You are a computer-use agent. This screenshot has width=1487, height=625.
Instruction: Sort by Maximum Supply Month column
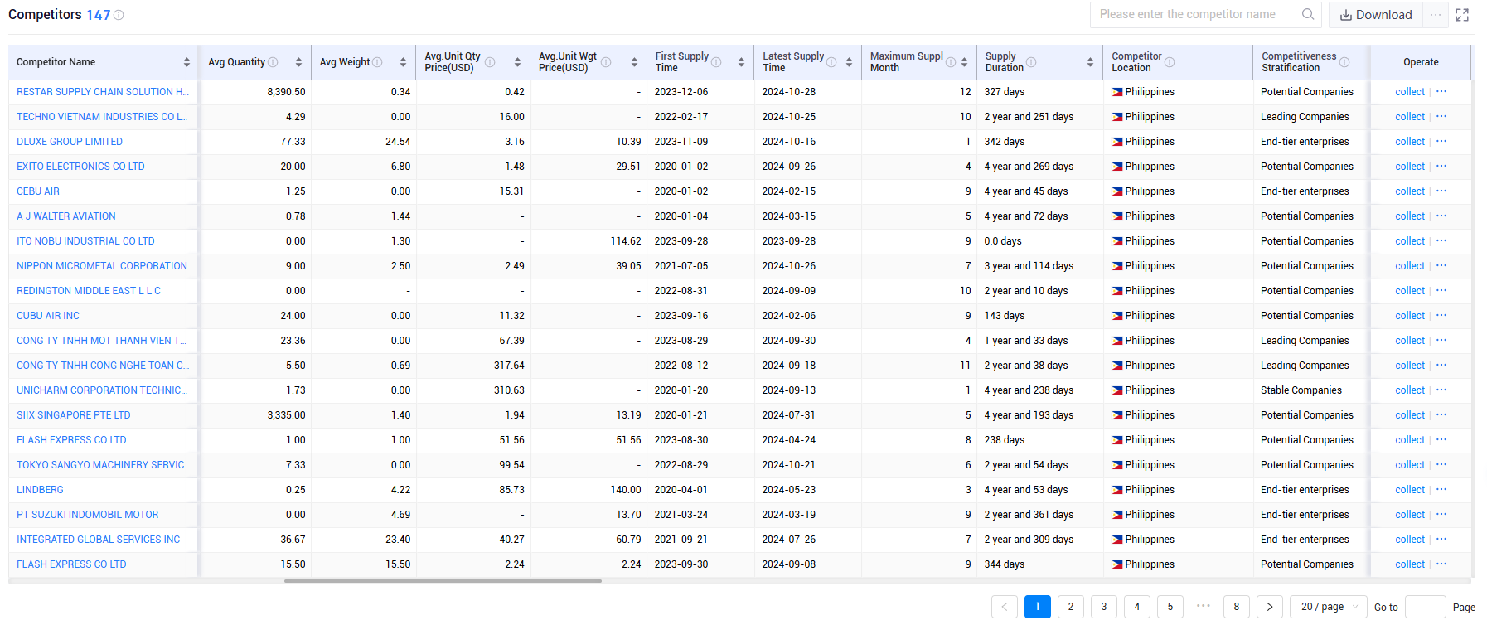(964, 62)
